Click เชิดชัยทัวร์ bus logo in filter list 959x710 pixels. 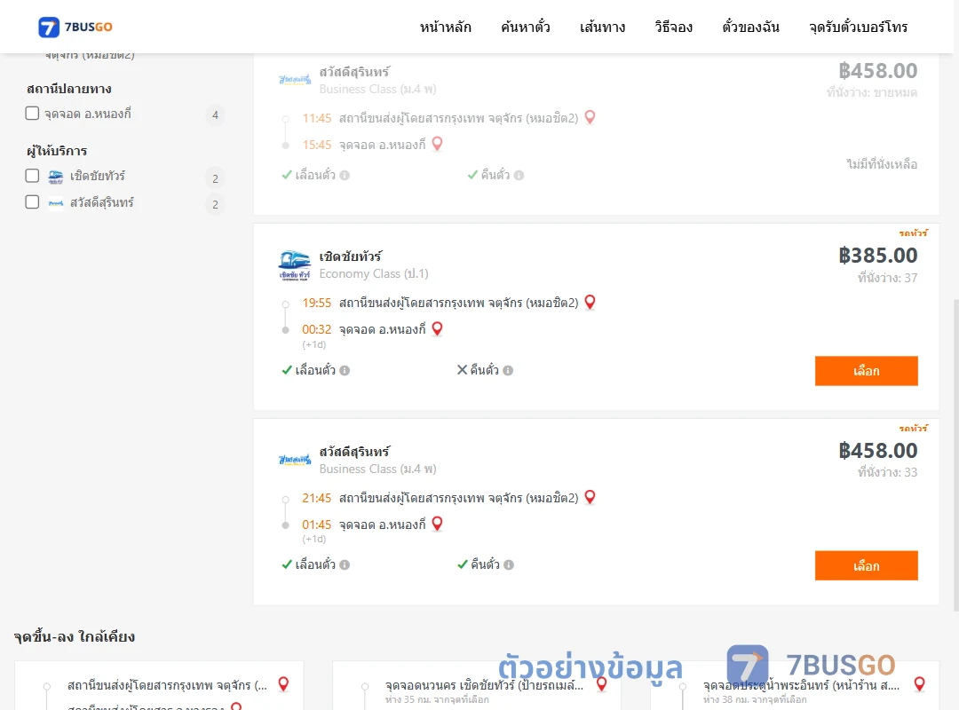tap(56, 177)
